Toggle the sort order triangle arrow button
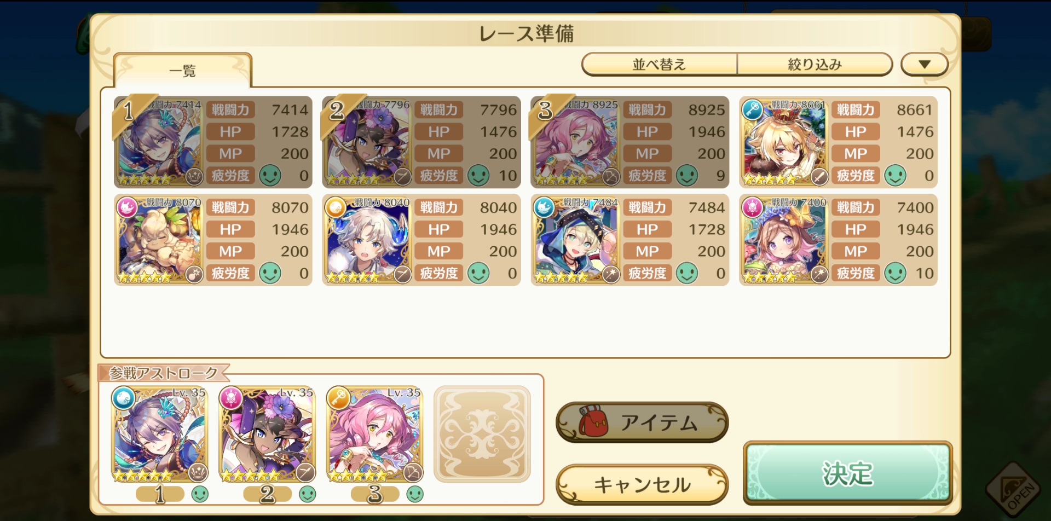The width and height of the screenshot is (1051, 521). click(x=925, y=65)
